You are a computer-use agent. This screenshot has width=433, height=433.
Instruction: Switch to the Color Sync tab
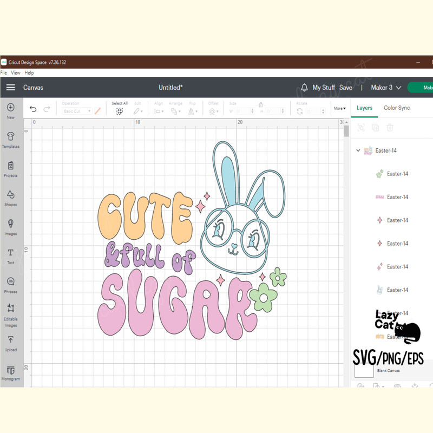pyautogui.click(x=396, y=108)
